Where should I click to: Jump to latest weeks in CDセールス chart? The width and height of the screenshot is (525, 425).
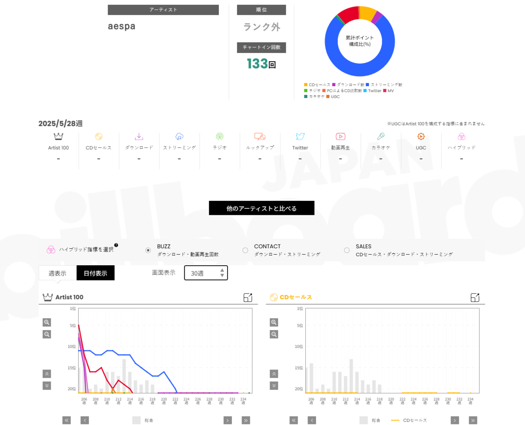(x=473, y=420)
